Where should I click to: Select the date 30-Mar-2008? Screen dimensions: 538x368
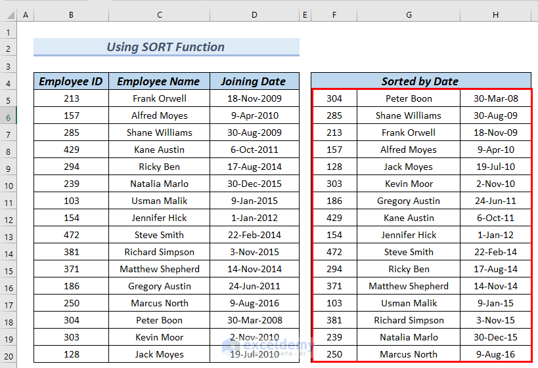pyautogui.click(x=254, y=320)
